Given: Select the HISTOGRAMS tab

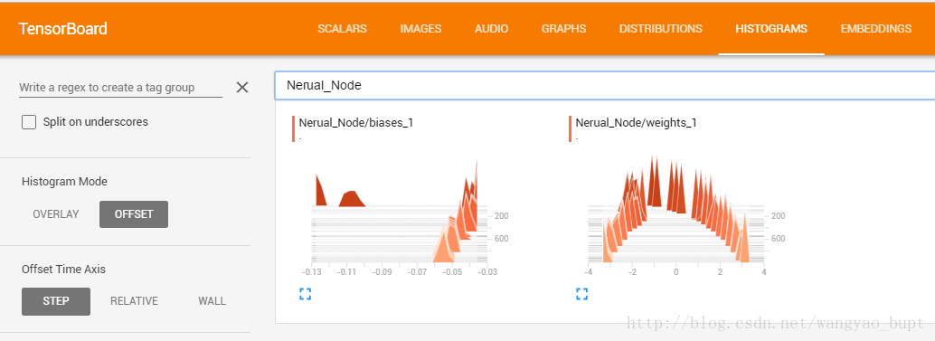Looking at the screenshot, I should 771,29.
